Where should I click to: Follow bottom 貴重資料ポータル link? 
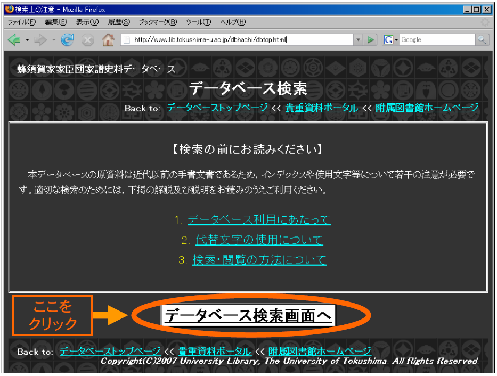click(x=215, y=352)
